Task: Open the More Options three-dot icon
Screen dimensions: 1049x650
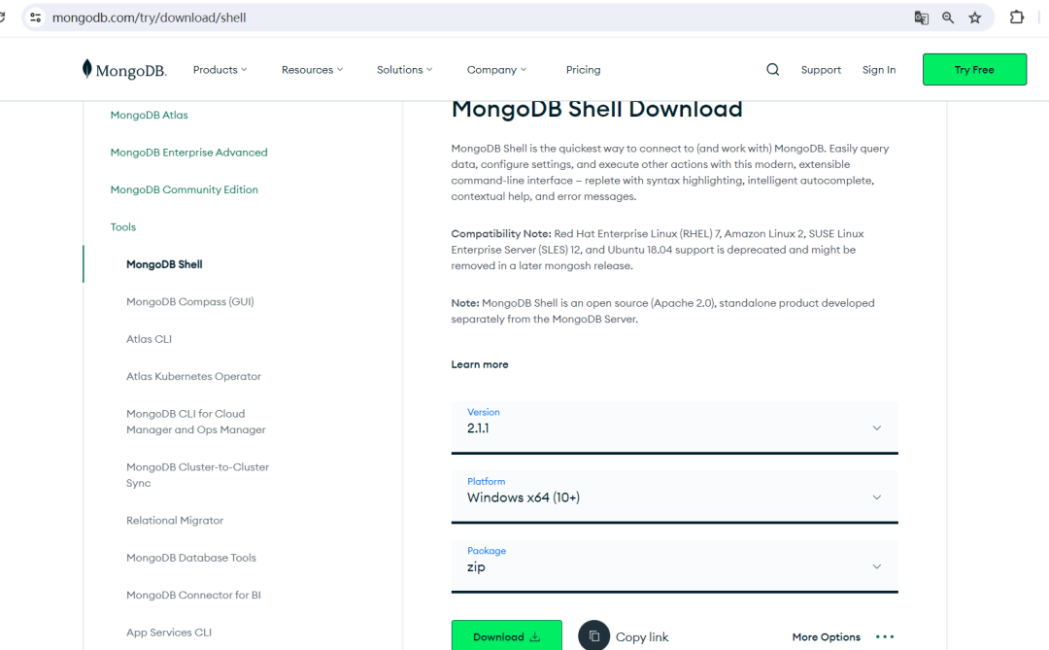Action: click(885, 636)
